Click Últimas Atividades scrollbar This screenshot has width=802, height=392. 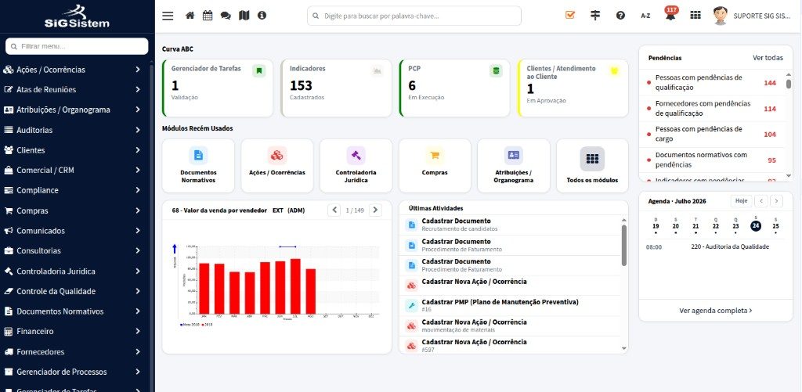(624, 246)
